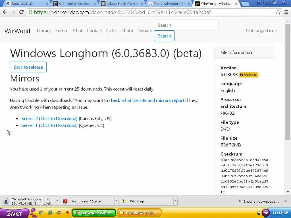Open the Links nav link
The width and height of the screenshot is (291, 218).
[x=111, y=31]
